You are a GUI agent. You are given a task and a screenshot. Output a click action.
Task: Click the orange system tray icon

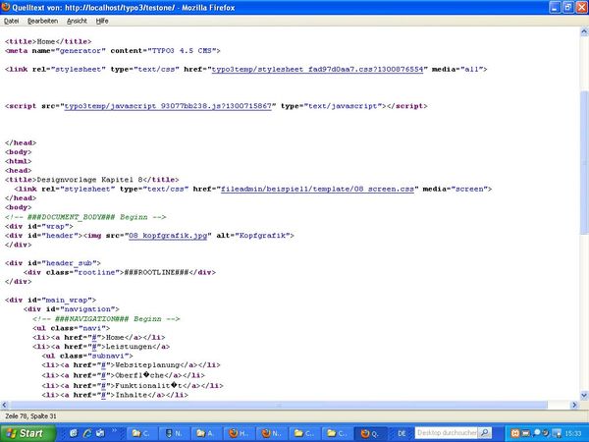tap(515, 433)
